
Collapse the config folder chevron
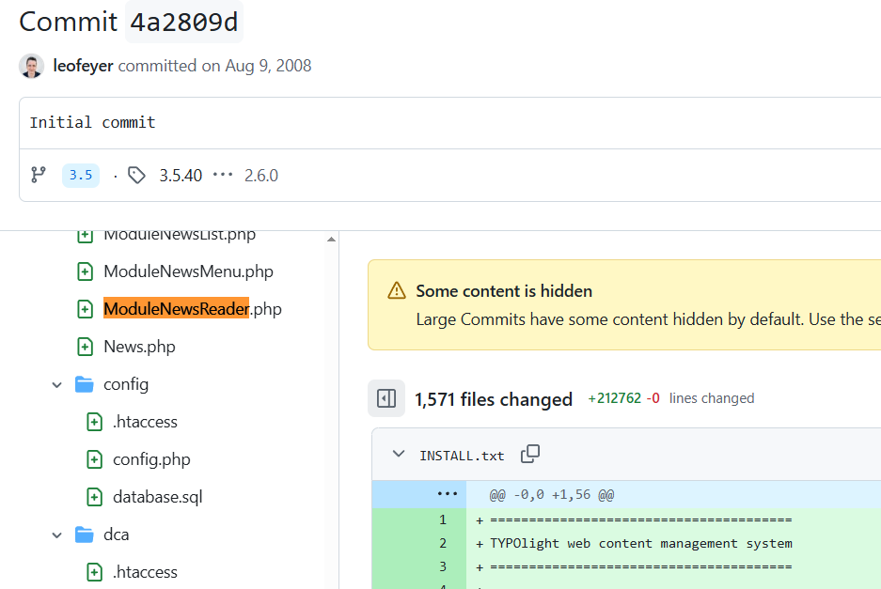click(56, 383)
